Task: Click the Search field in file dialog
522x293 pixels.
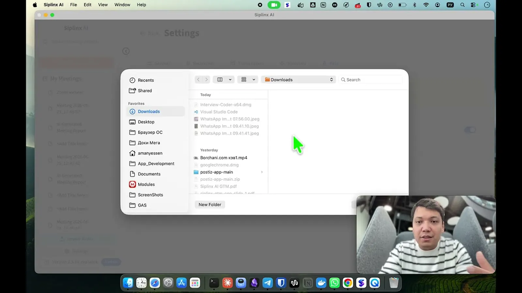Action: 371,79
